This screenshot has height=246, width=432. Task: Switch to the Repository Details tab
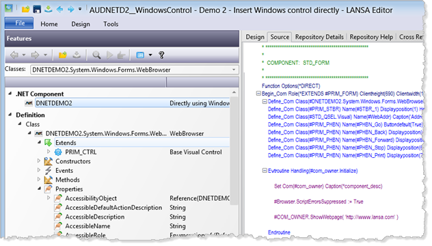tap(319, 37)
